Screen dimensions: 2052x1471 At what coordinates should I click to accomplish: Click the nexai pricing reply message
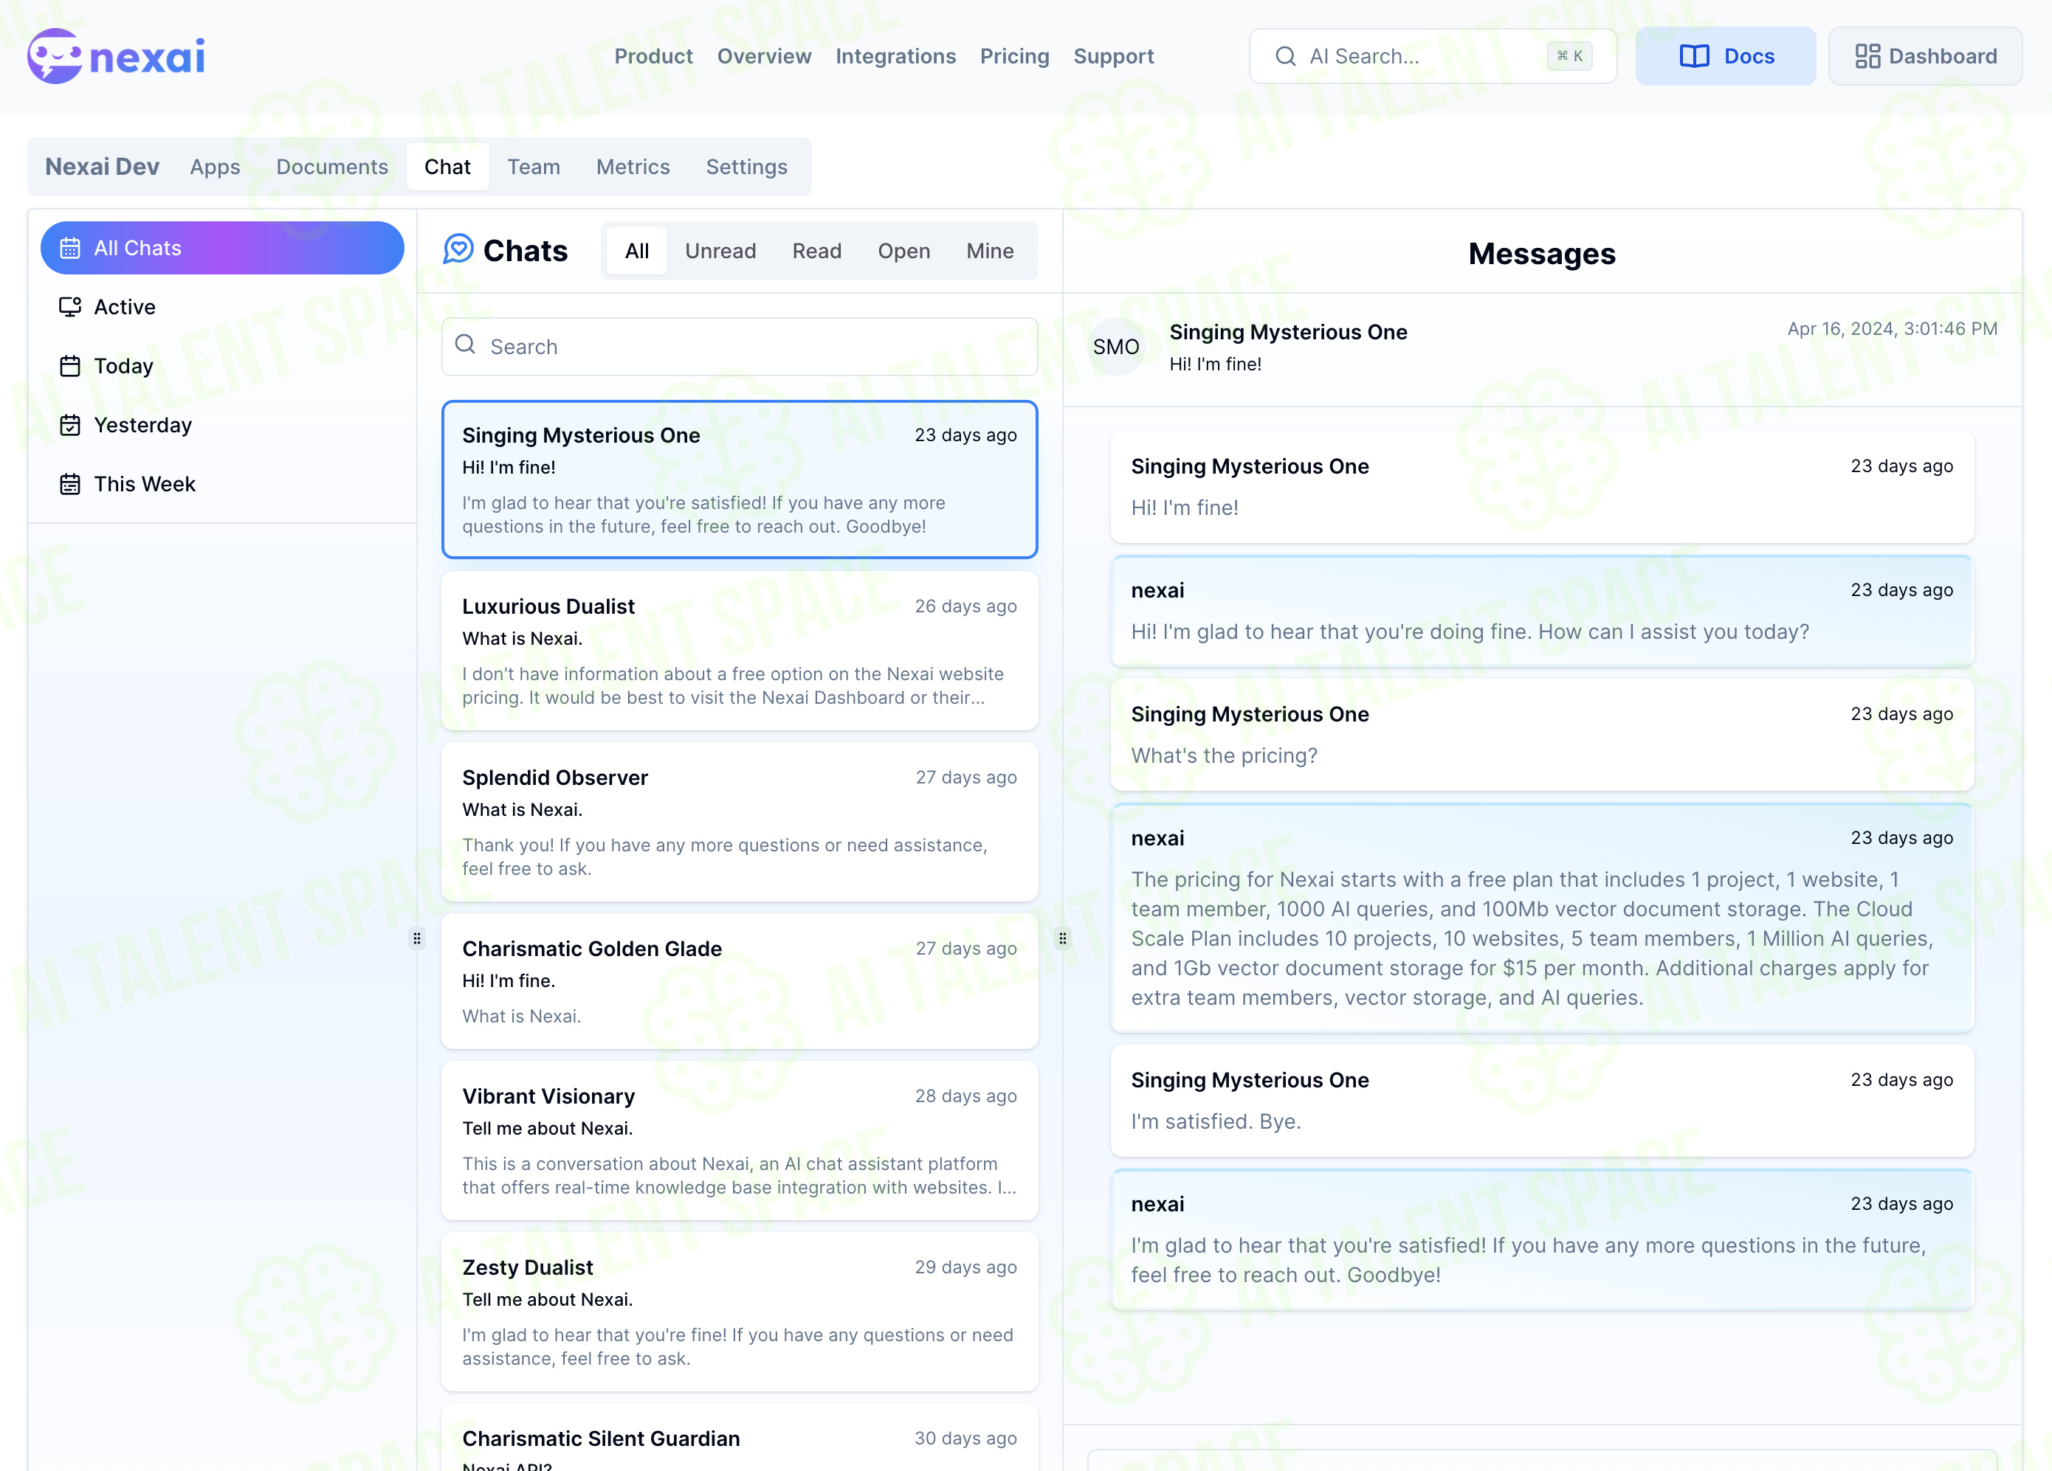click(x=1542, y=918)
